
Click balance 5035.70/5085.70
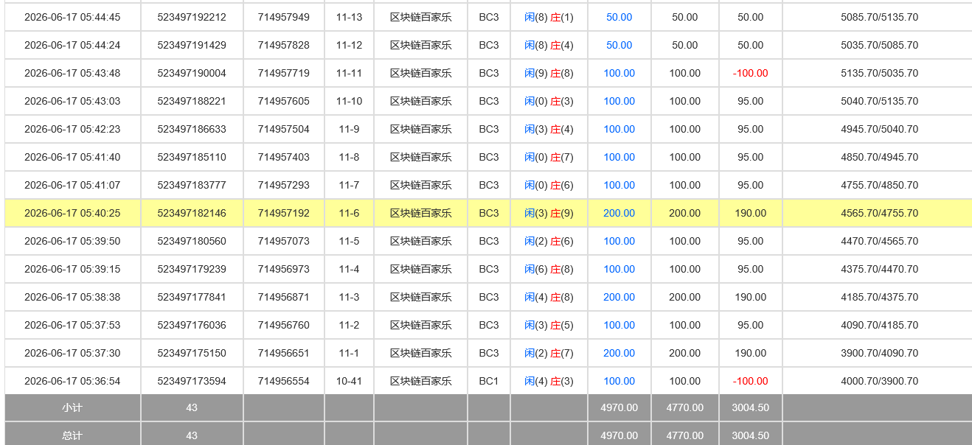pyautogui.click(x=880, y=45)
